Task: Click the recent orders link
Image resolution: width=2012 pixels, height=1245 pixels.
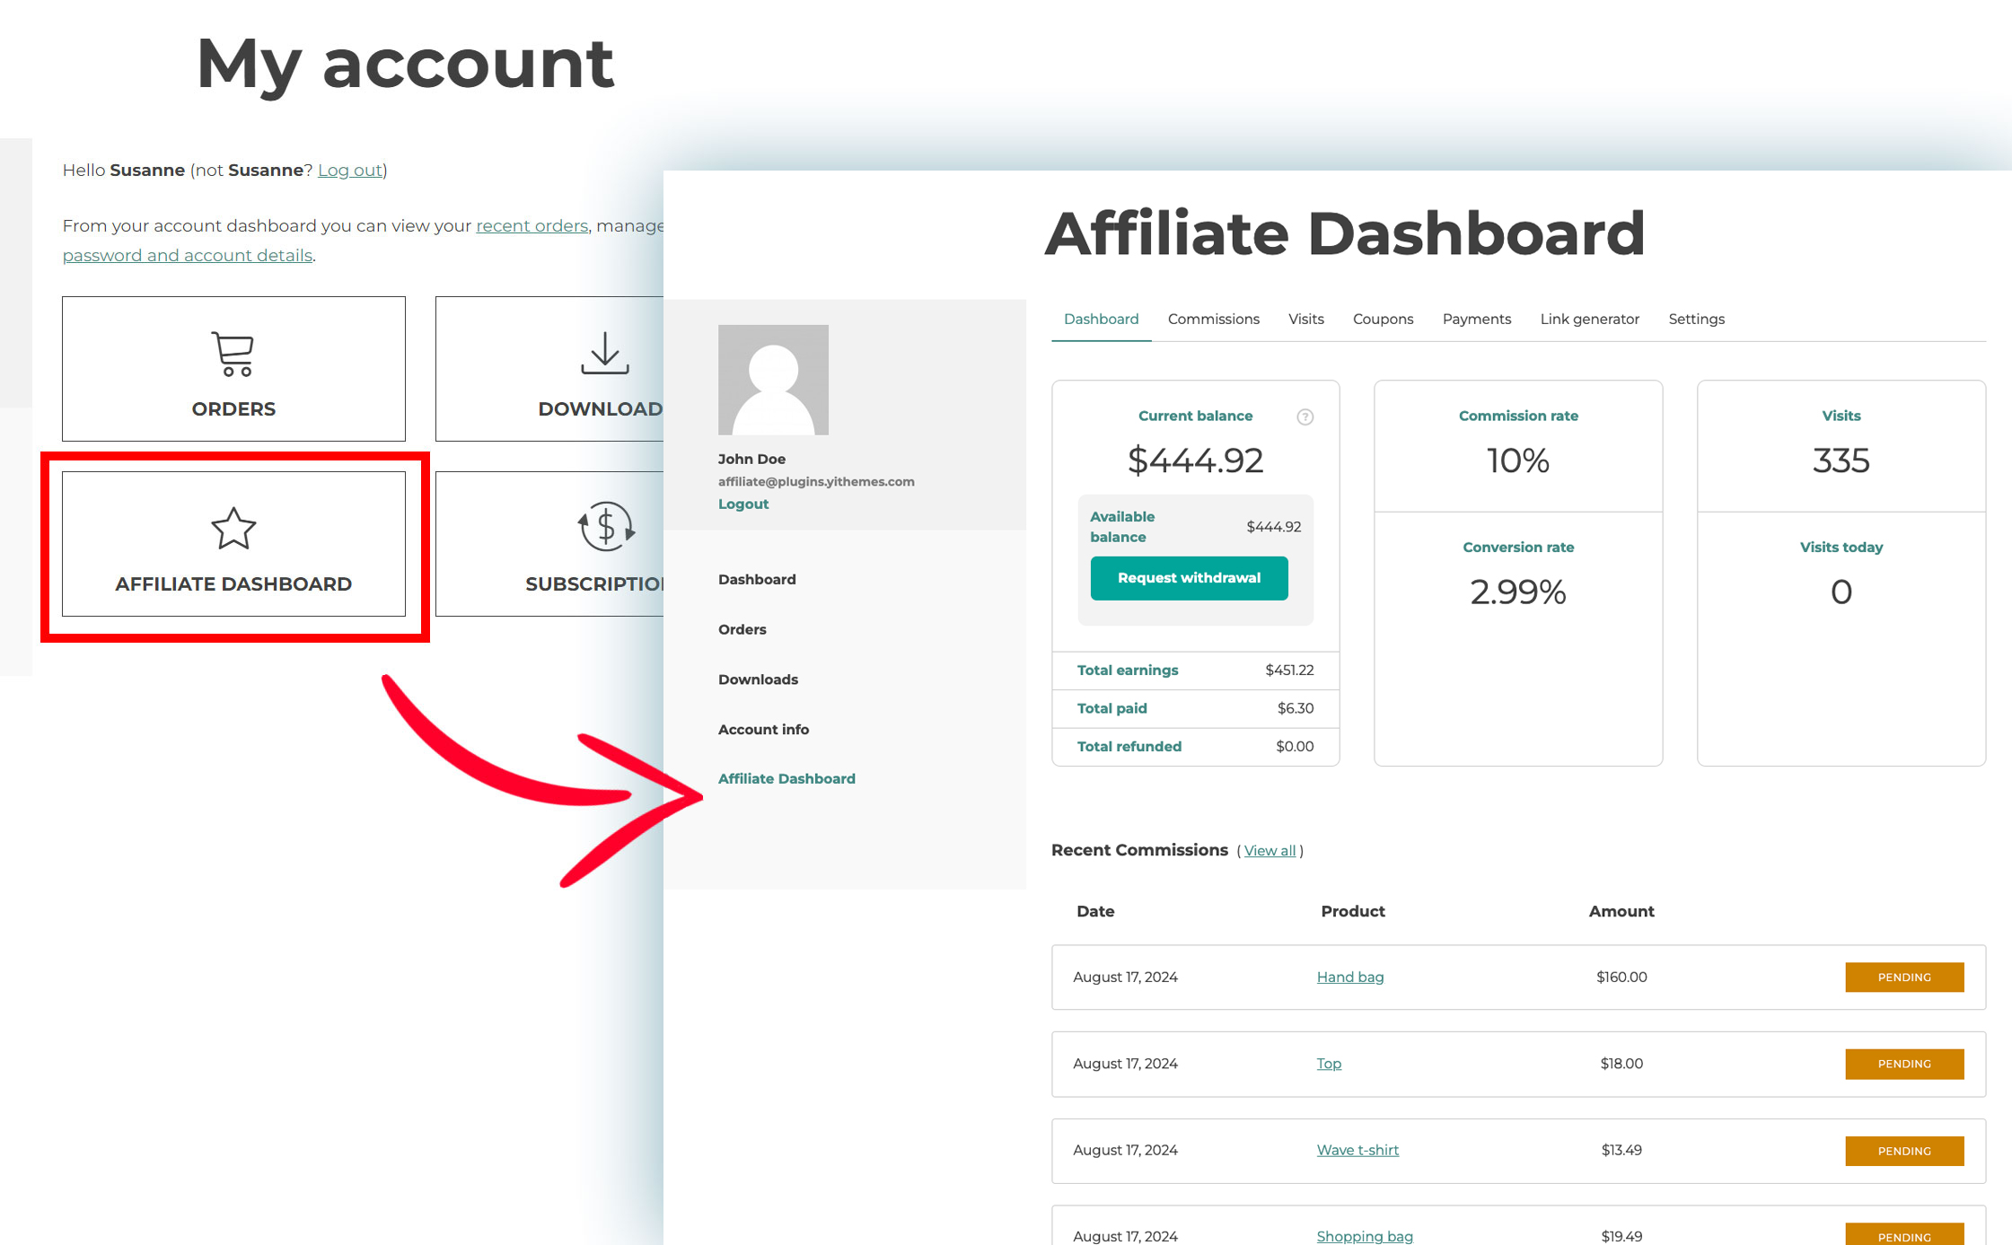Action: tap(532, 225)
